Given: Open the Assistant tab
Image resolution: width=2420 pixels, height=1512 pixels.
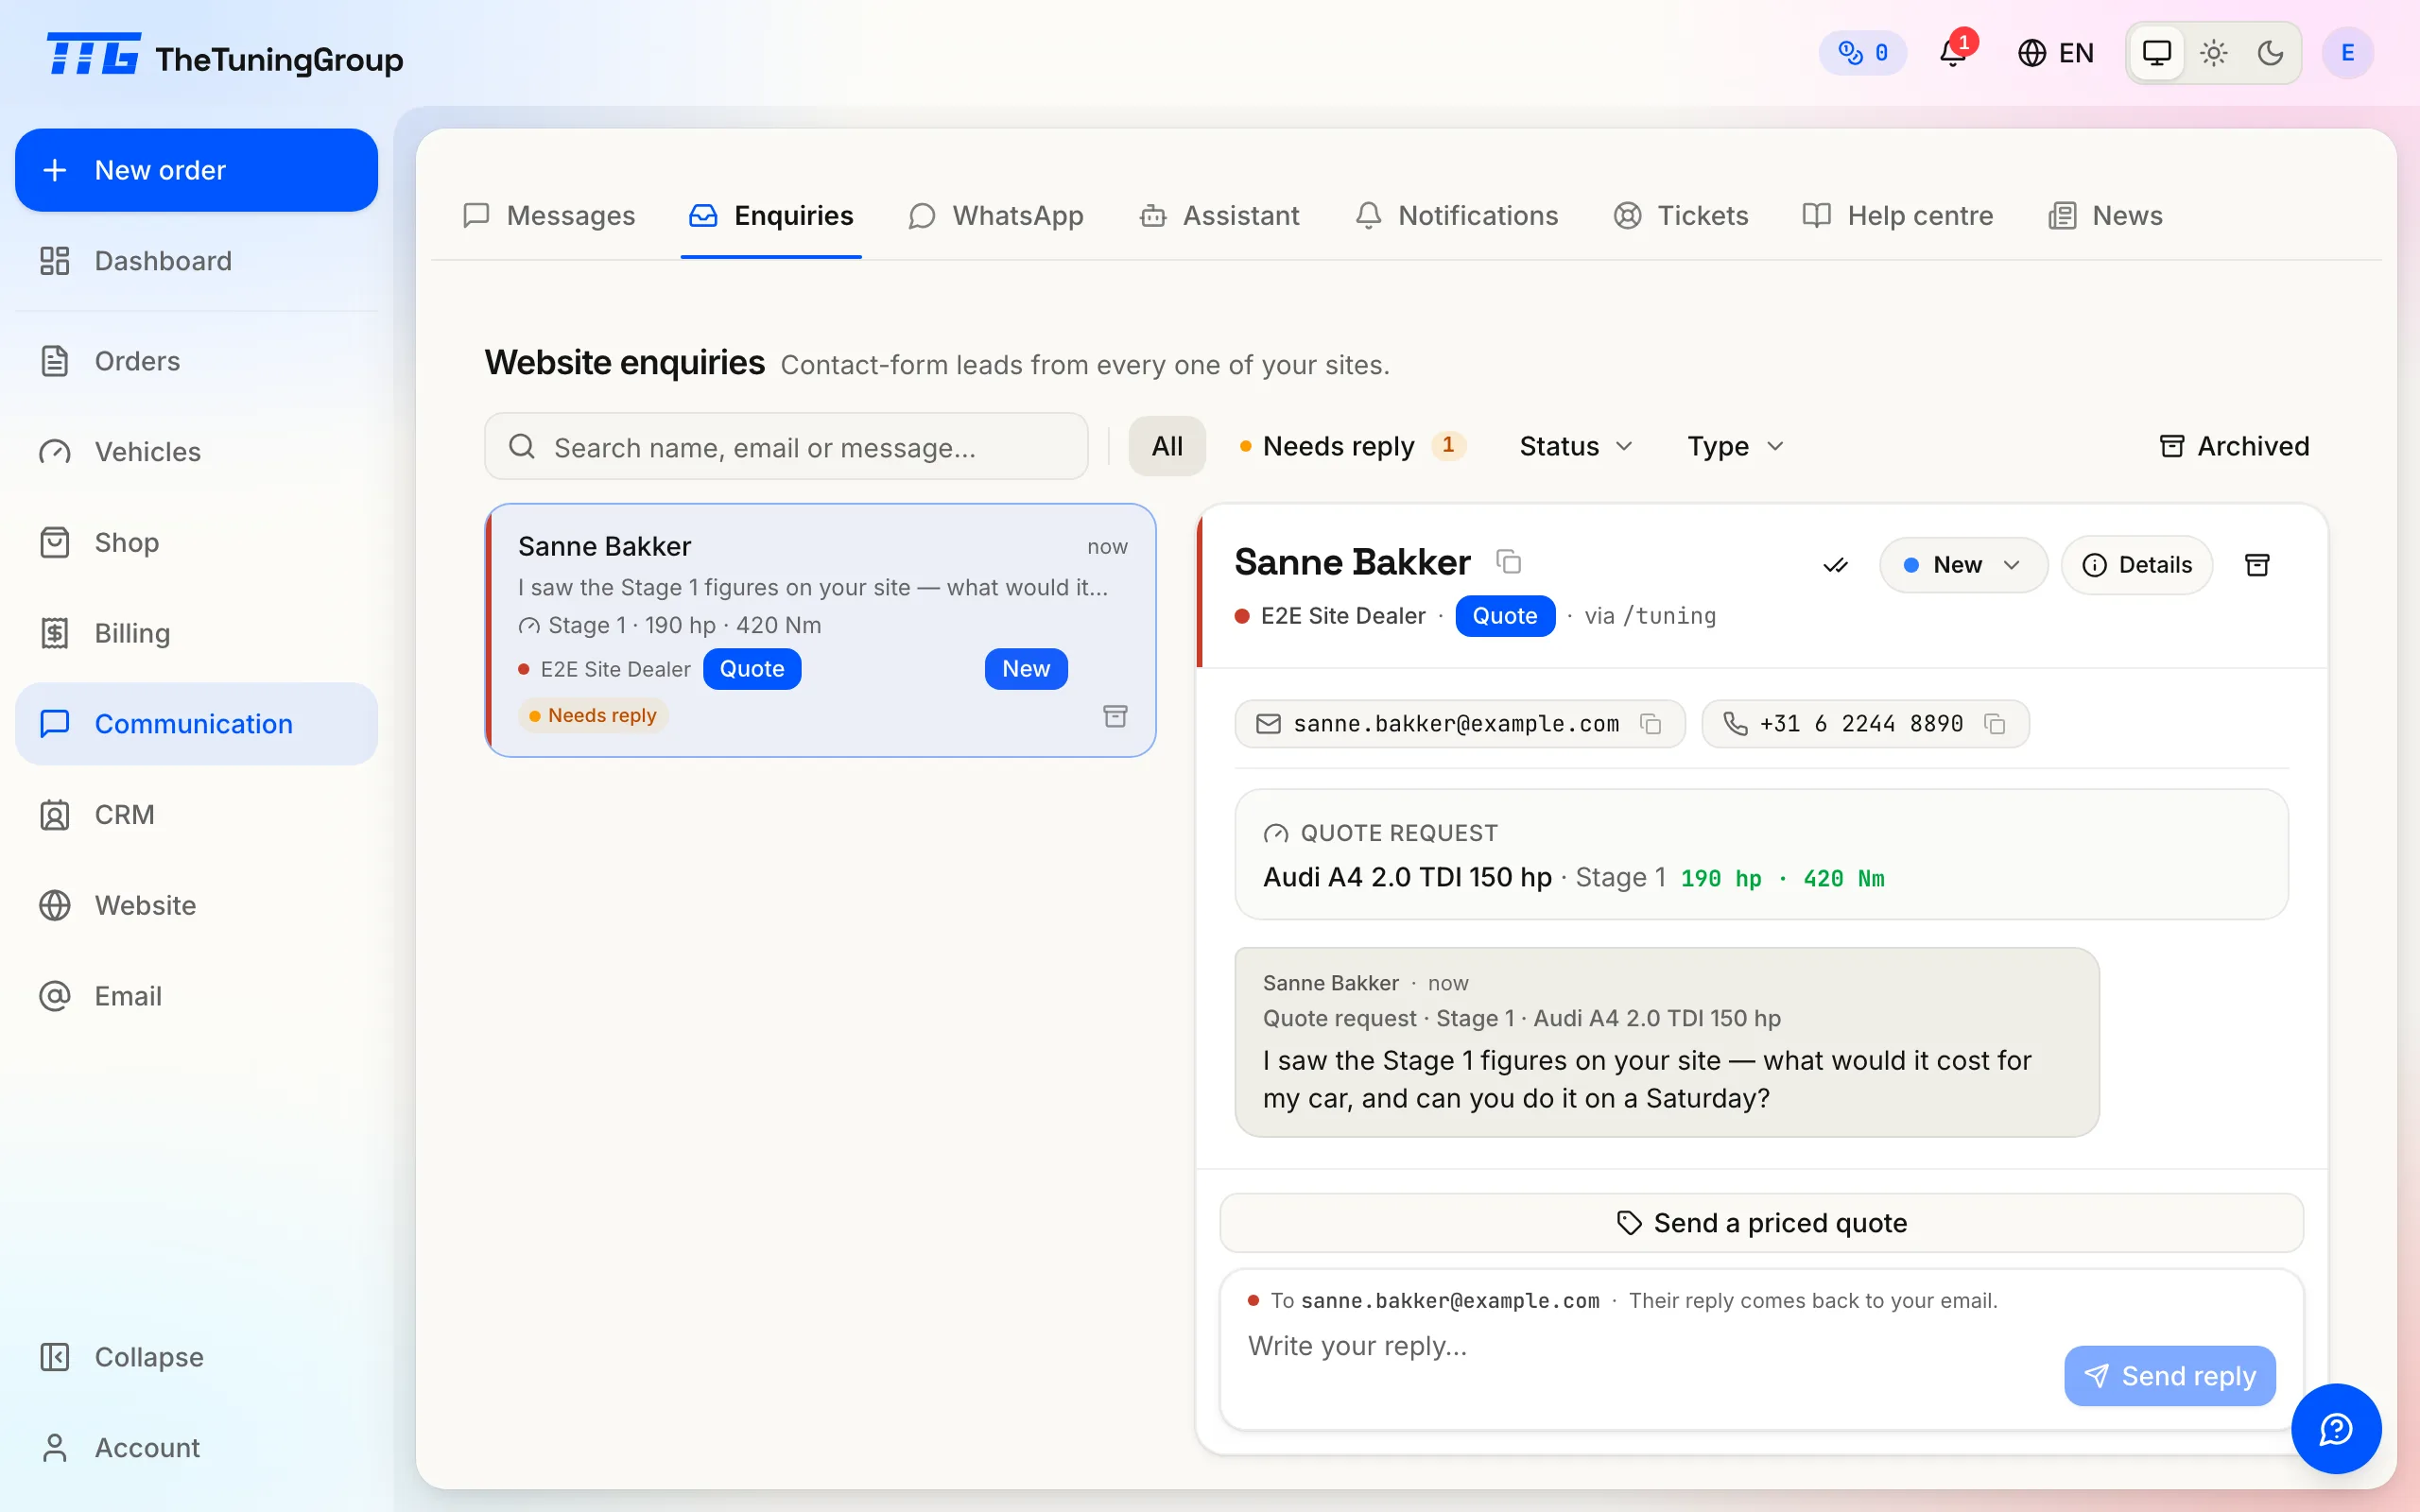Looking at the screenshot, I should point(1219,216).
